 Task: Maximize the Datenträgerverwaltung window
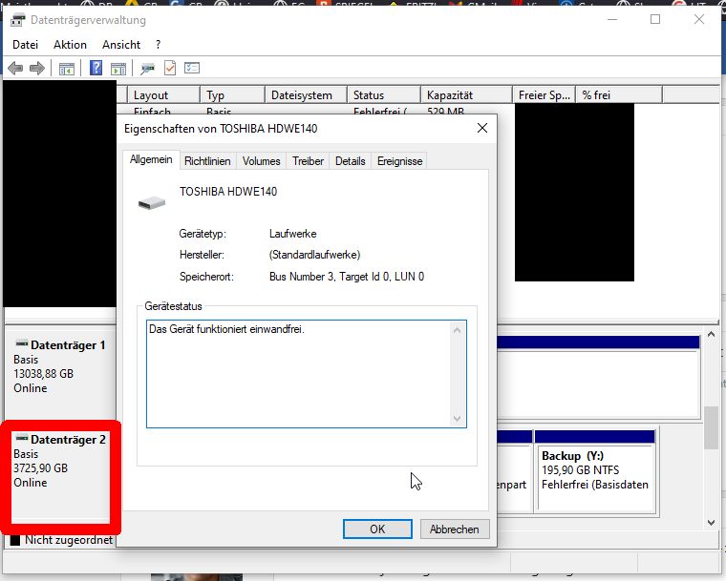(x=655, y=19)
